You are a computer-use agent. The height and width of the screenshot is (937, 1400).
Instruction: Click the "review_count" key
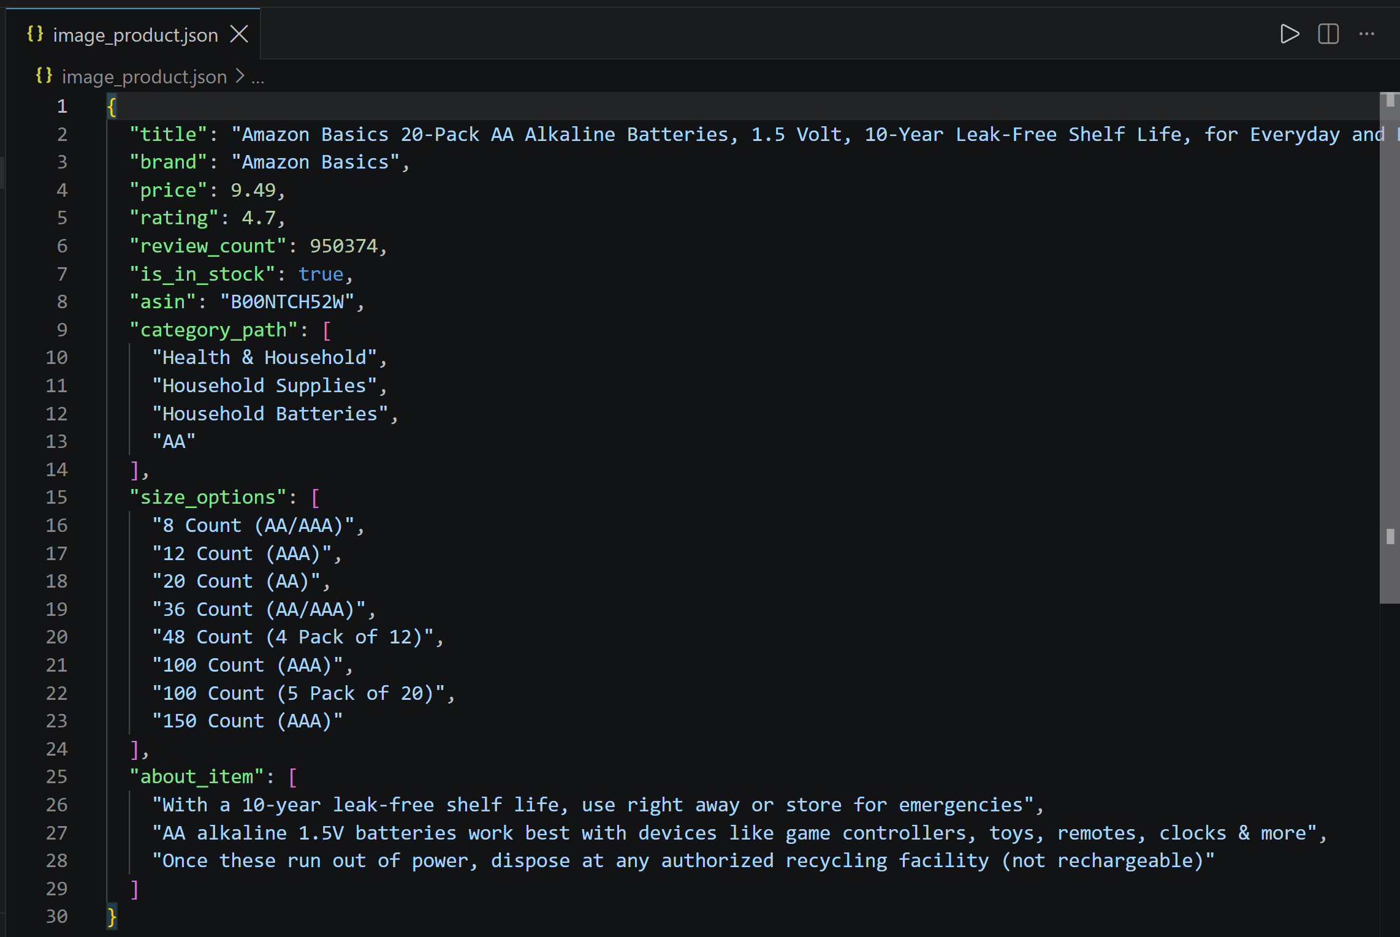pyautogui.click(x=208, y=246)
